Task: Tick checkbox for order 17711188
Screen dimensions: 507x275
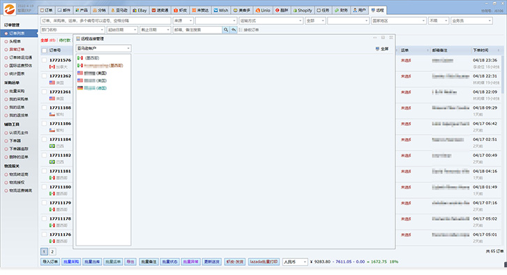Action: (x=45, y=107)
